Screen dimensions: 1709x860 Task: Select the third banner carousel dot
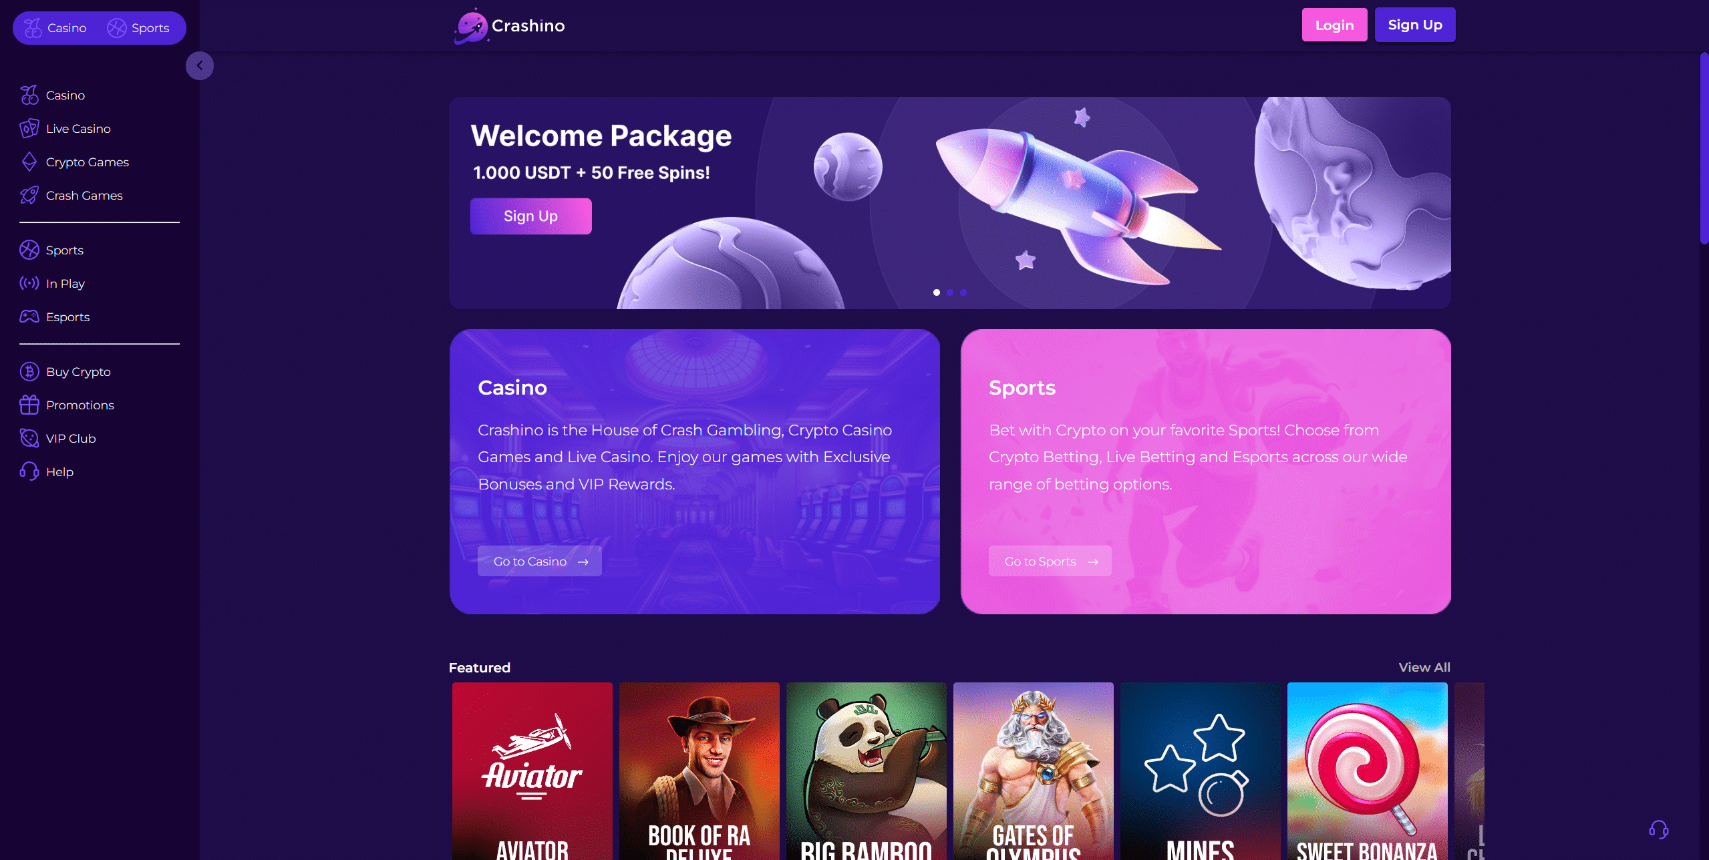click(963, 292)
